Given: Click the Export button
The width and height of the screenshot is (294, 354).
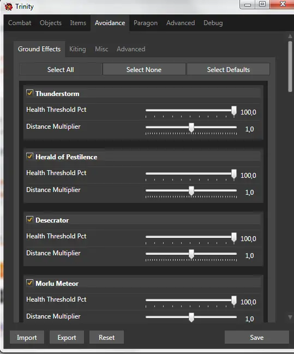Looking at the screenshot, I should pyautogui.click(x=67, y=337).
